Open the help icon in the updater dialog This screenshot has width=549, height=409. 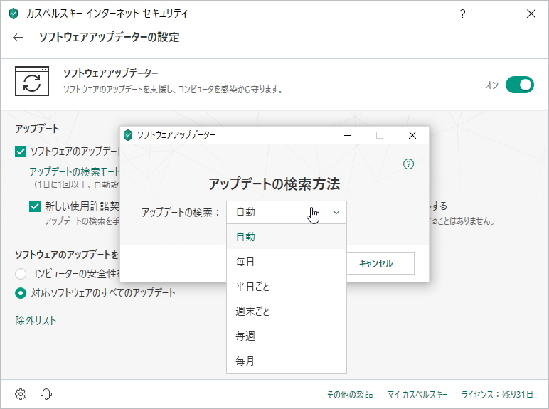(x=409, y=164)
